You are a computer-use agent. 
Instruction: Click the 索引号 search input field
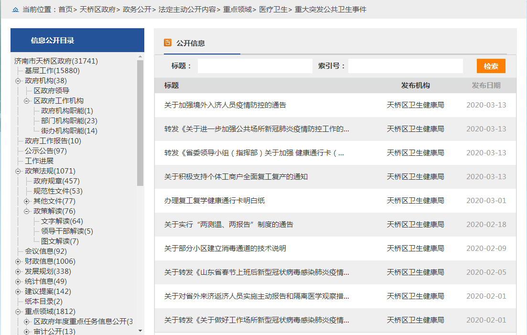[406, 66]
